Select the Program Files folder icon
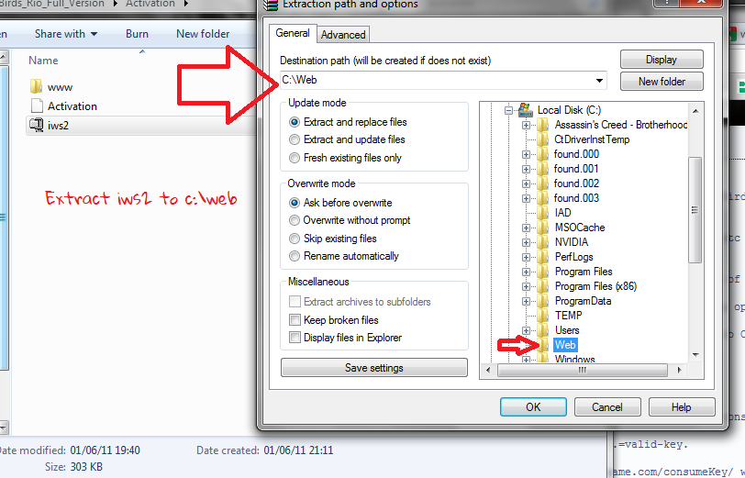745x478 pixels. tap(543, 272)
